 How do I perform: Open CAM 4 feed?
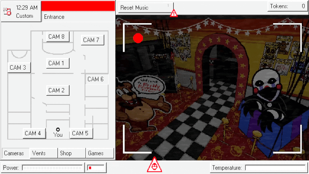34,133
